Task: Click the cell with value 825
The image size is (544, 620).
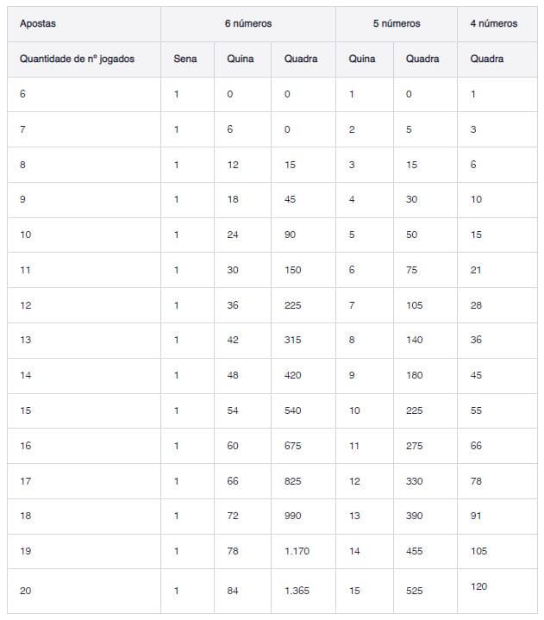Action: pos(292,481)
